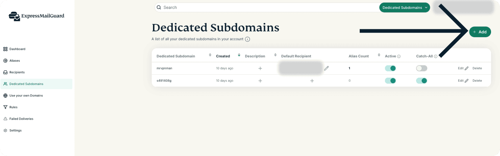Click info icon beside subdomains list description
500x156 pixels.
point(247,39)
